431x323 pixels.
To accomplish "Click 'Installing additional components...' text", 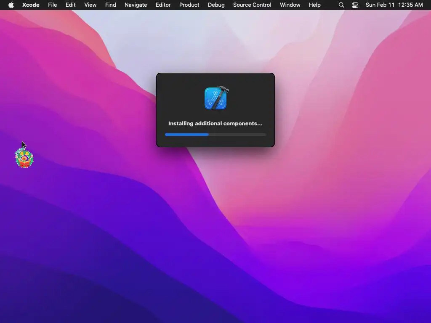I will [x=215, y=124].
